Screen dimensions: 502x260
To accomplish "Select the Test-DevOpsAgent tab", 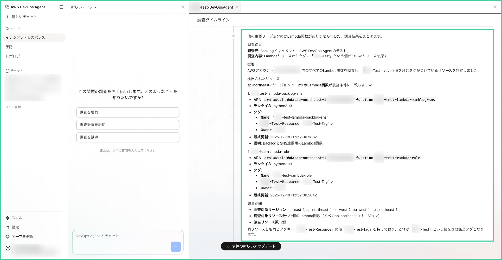I will click(215, 7).
